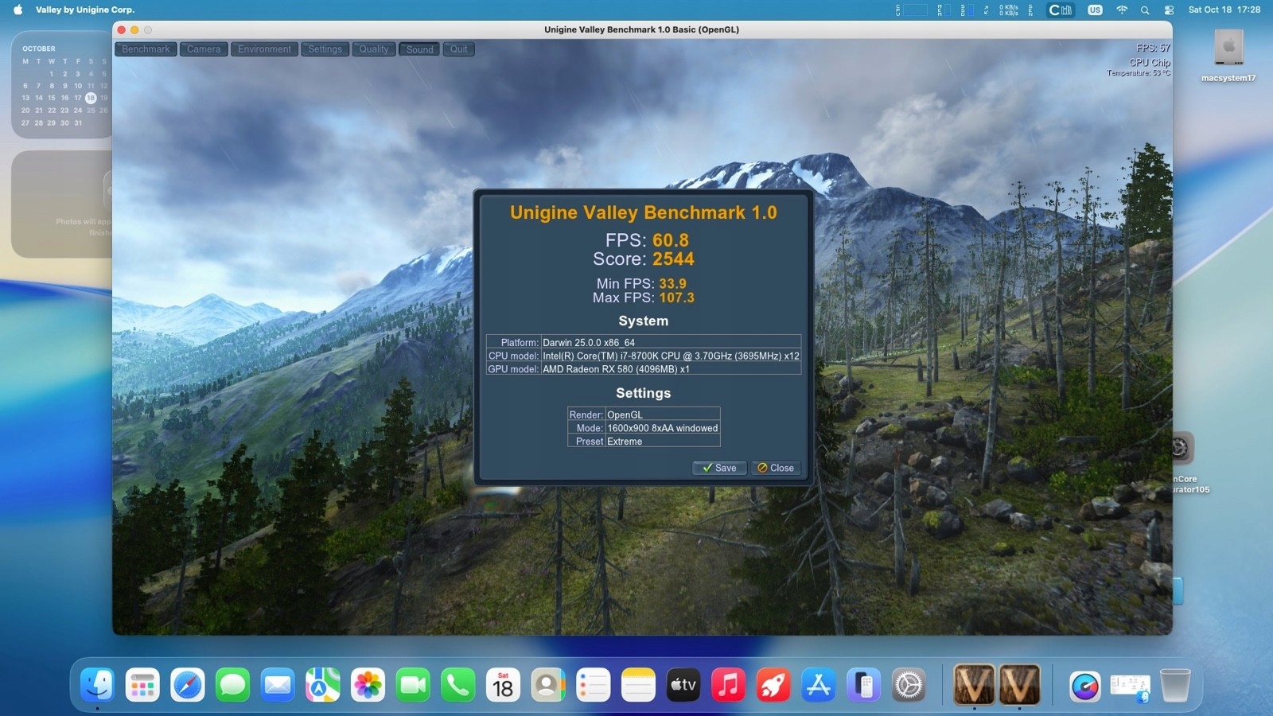Toggle macOS Control Center icon
This screenshot has height=716, width=1273.
pos(1169,10)
